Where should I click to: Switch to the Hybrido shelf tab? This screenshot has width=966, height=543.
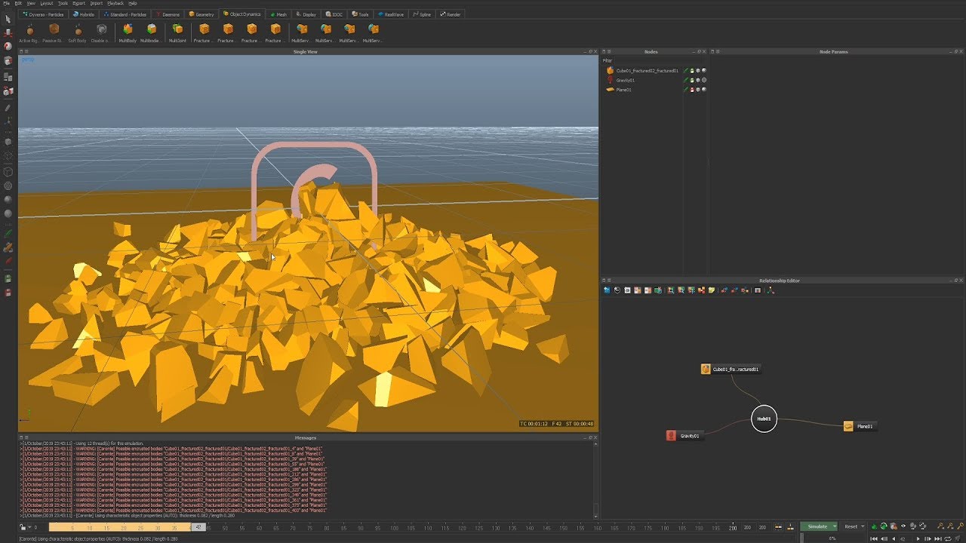pyautogui.click(x=85, y=14)
